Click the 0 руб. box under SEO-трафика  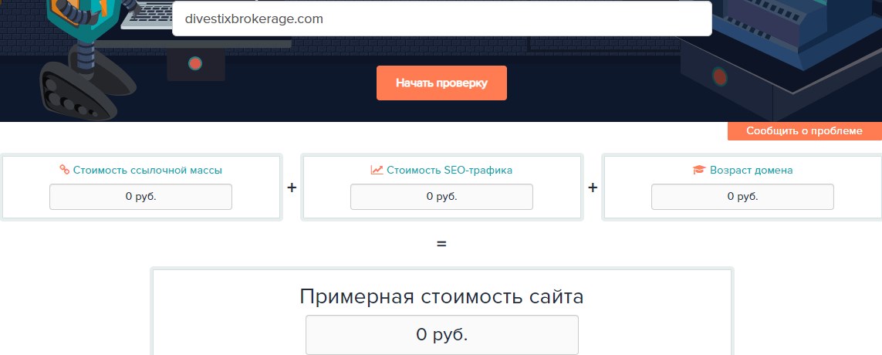[441, 197]
